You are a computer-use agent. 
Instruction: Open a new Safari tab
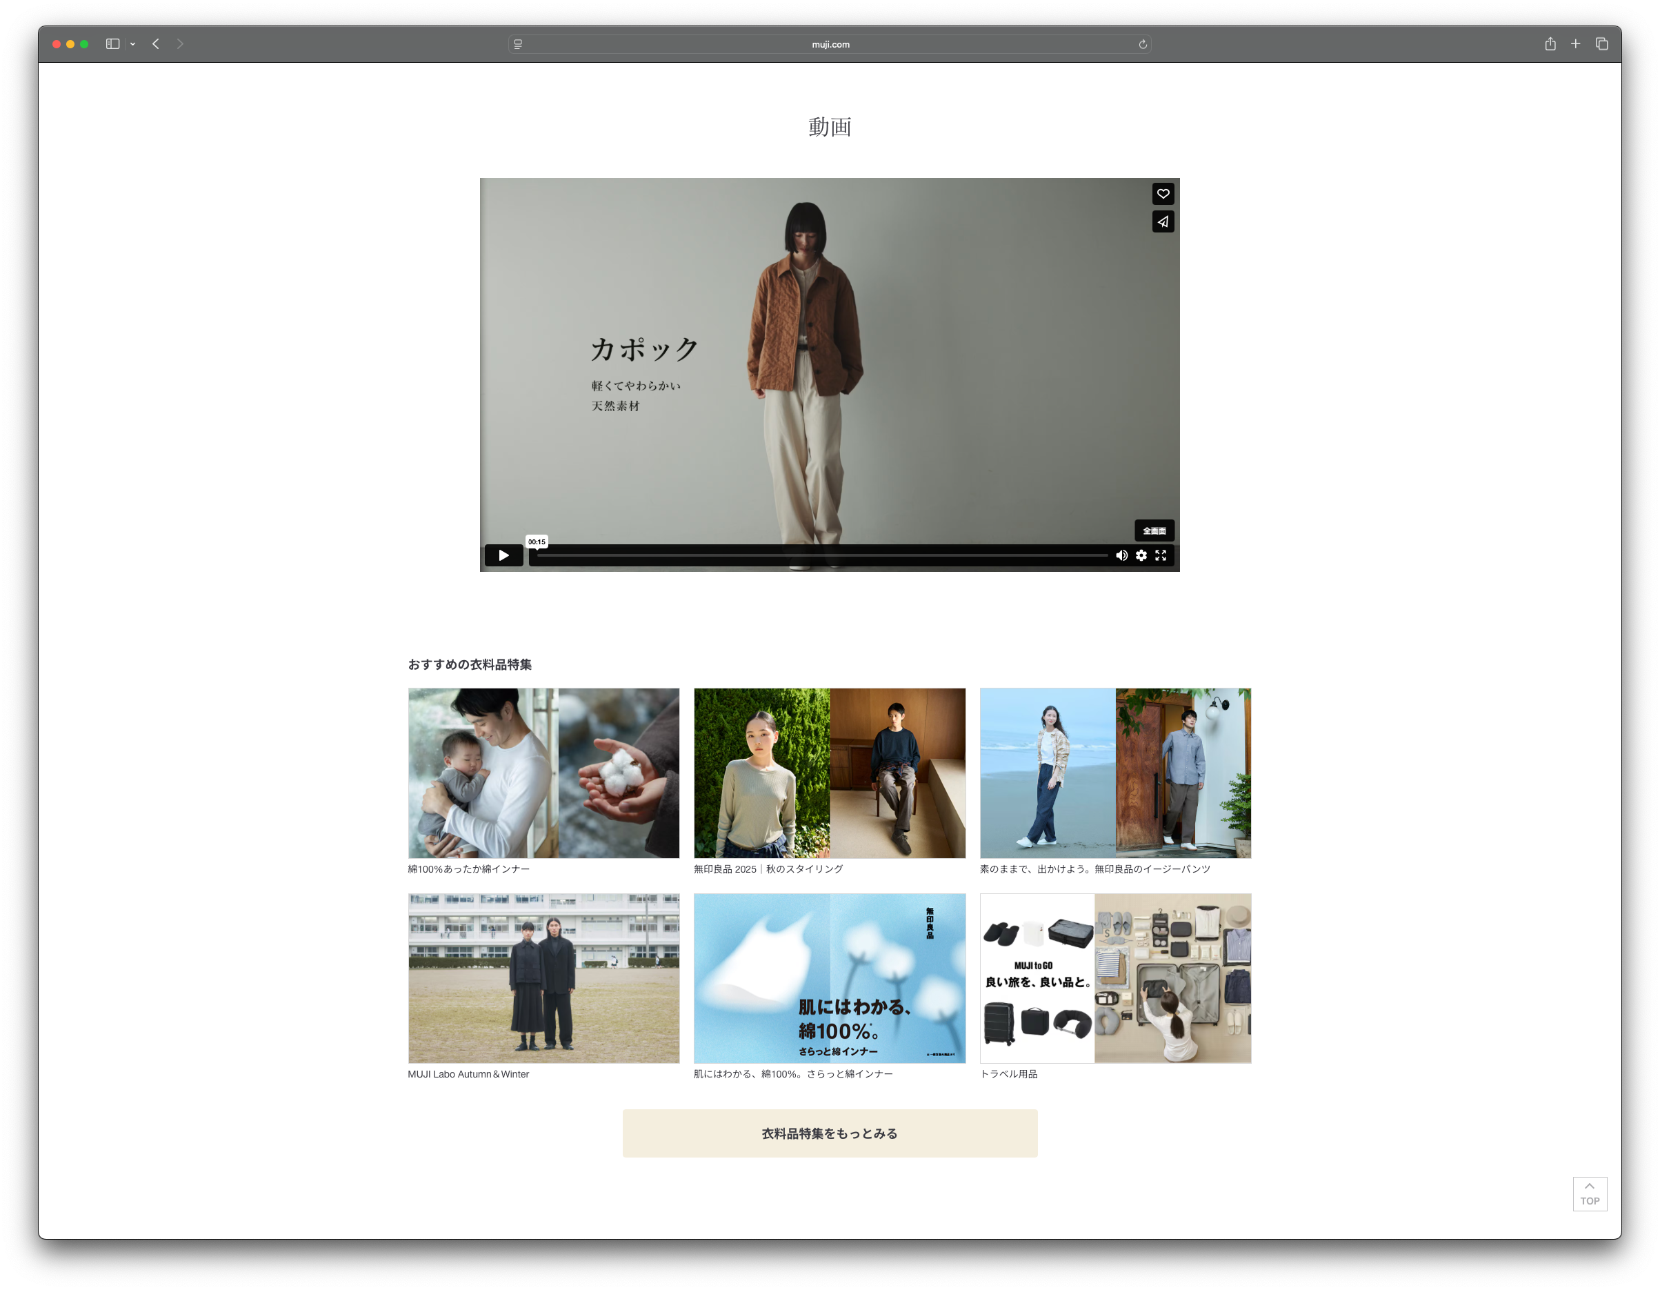(x=1576, y=44)
